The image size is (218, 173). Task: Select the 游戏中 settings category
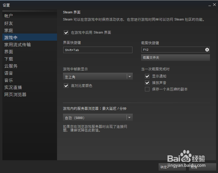(30, 37)
